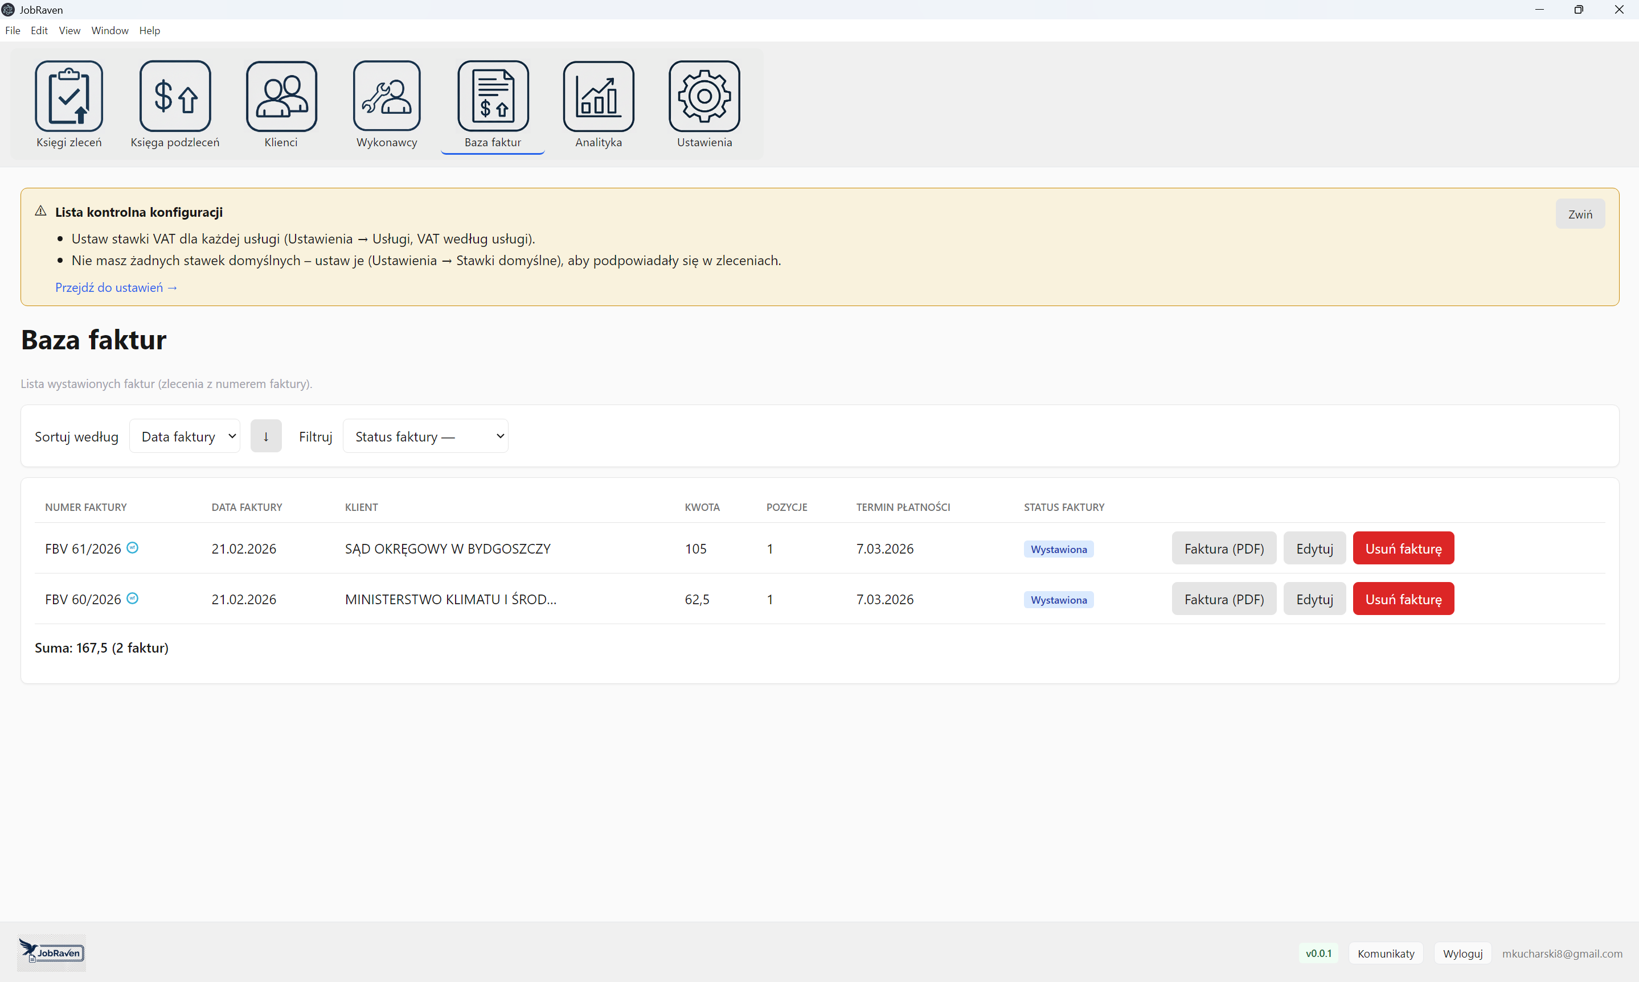The height and width of the screenshot is (982, 1639).
Task: Toggle sort direction arrow button
Action: coord(265,436)
